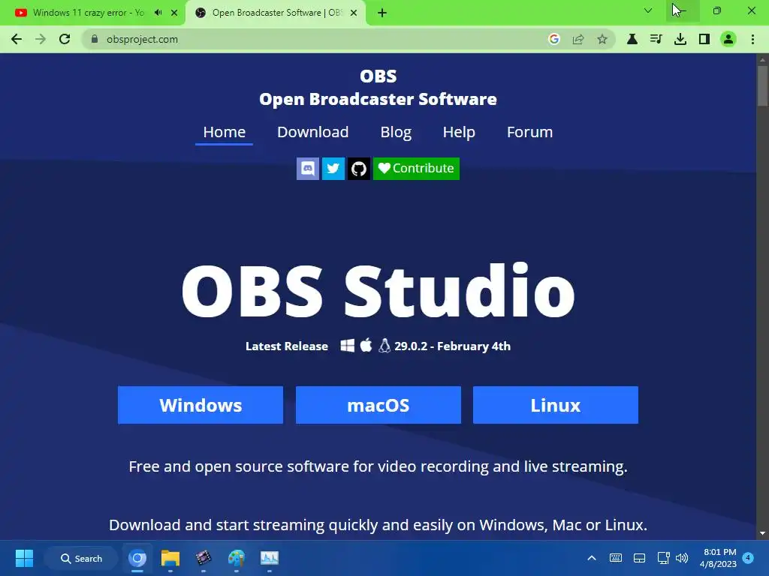Select the Open Broadcaster Software tab

click(277, 13)
